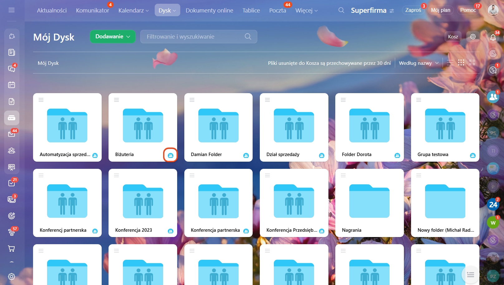This screenshot has width=504, height=285.
Task: Click the shared-access icon on the Biżuteria folder
Action: click(x=170, y=155)
